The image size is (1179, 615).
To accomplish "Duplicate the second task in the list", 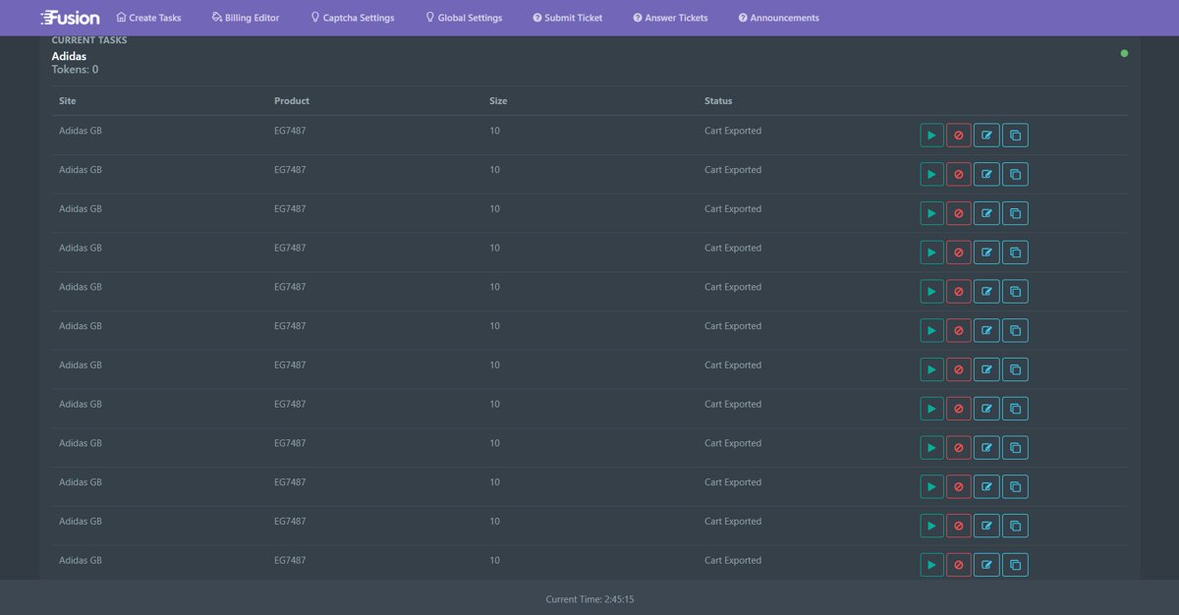I will [x=1016, y=175].
